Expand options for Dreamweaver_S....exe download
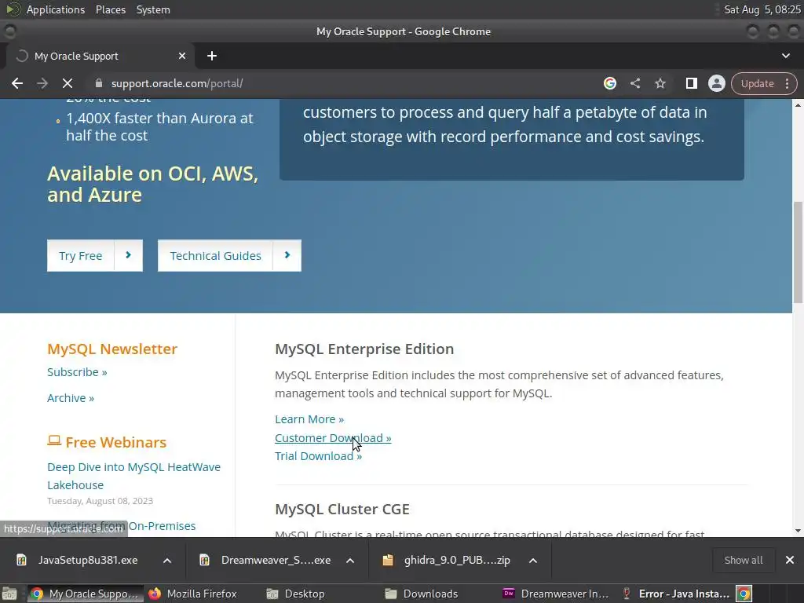The height and width of the screenshot is (603, 804). tap(350, 561)
